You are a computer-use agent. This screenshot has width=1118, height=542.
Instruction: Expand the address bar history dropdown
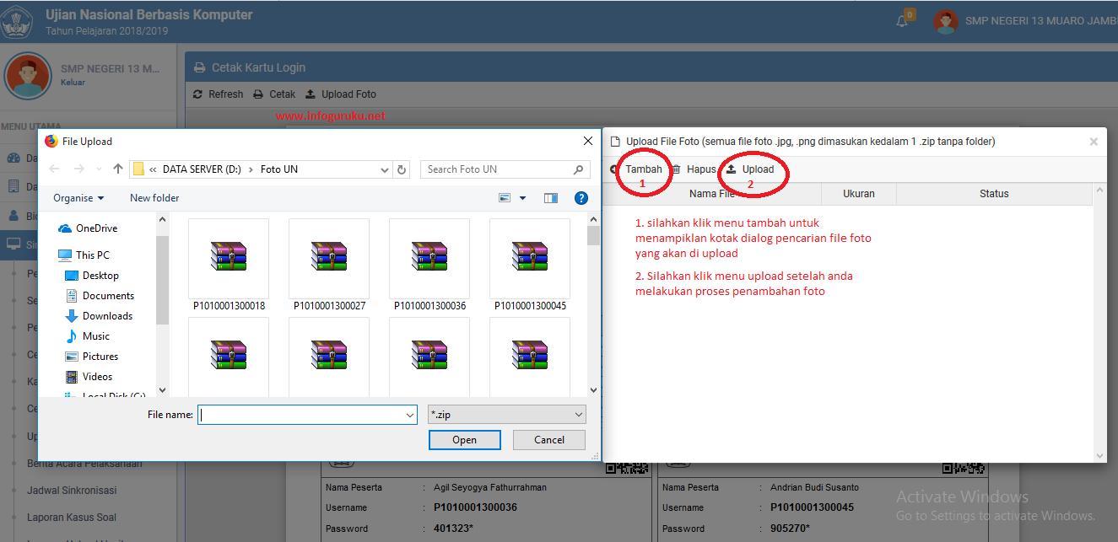pyautogui.click(x=384, y=169)
